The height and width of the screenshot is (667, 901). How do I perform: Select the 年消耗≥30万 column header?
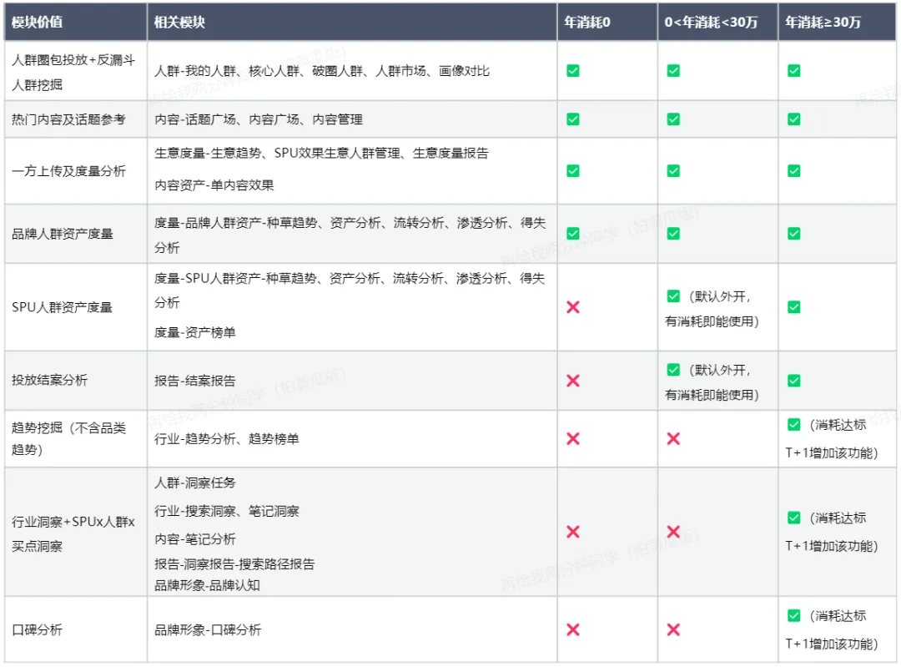click(x=823, y=23)
